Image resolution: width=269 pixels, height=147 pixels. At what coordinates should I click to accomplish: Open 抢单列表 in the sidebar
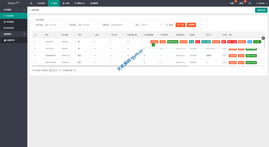pos(10,28)
